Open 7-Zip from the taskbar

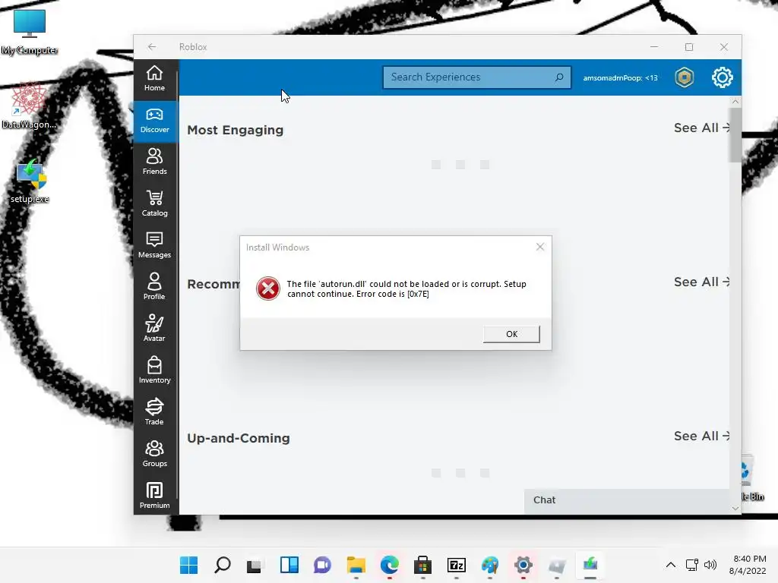click(457, 565)
